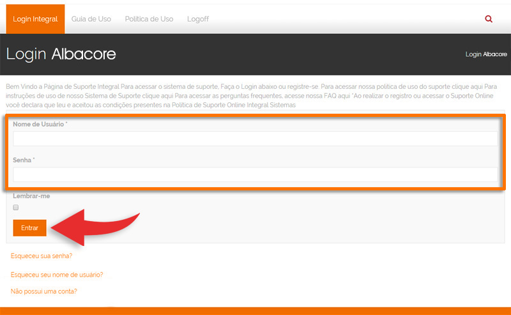Select the Login Integral tab
The height and width of the screenshot is (315, 511).
coord(35,19)
